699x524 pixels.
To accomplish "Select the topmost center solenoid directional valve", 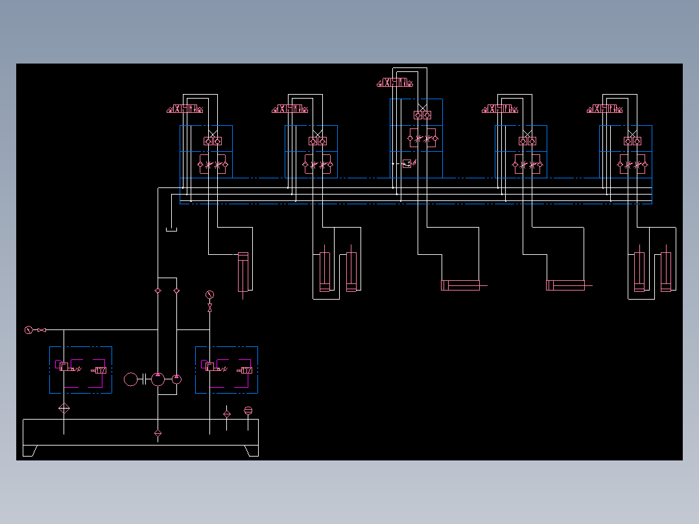I will [x=395, y=82].
